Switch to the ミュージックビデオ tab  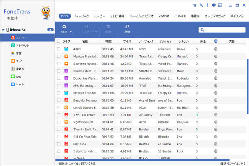tap(142, 16)
